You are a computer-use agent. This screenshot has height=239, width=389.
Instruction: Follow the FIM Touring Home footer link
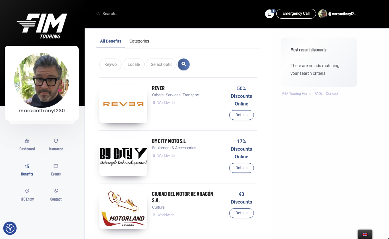pyautogui.click(x=297, y=94)
